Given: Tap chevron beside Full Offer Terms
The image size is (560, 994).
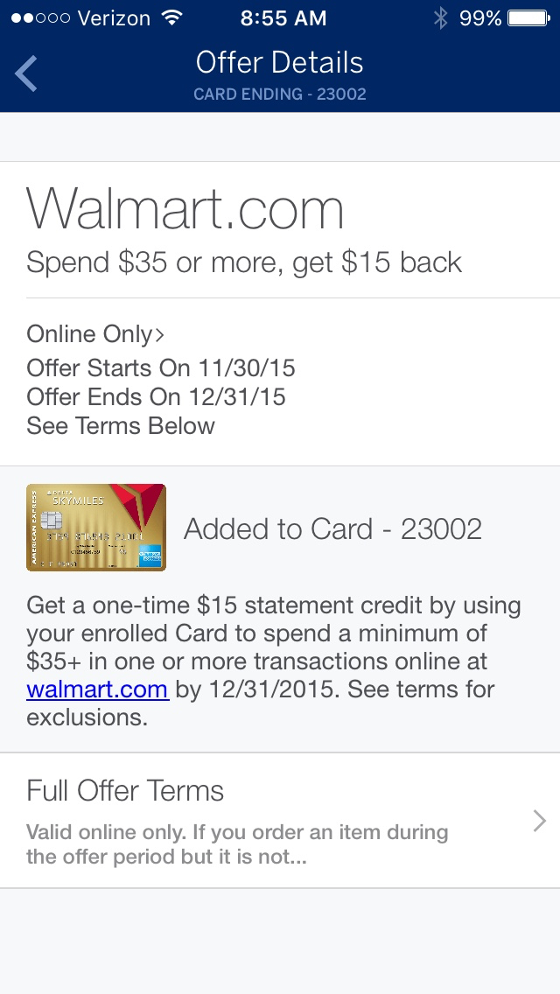Looking at the screenshot, I should (539, 820).
